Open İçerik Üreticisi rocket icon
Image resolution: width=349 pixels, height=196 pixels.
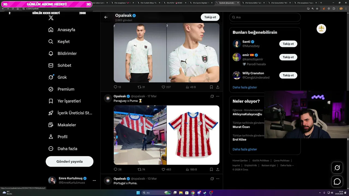pyautogui.click(x=51, y=113)
